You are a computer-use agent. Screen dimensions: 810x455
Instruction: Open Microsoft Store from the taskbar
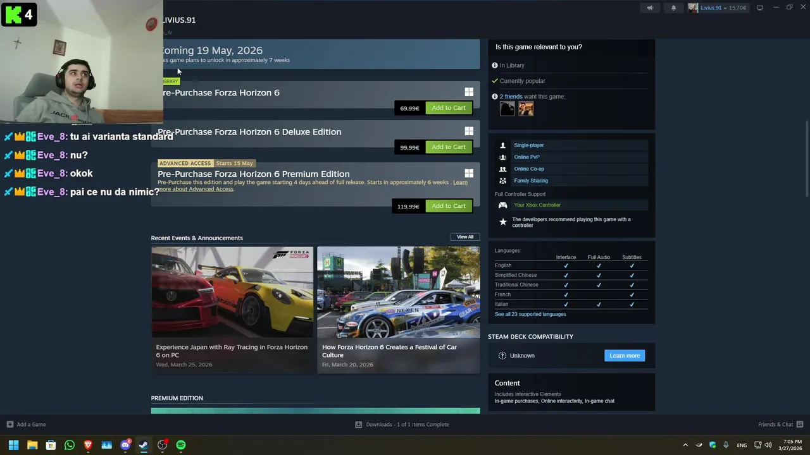point(51,445)
